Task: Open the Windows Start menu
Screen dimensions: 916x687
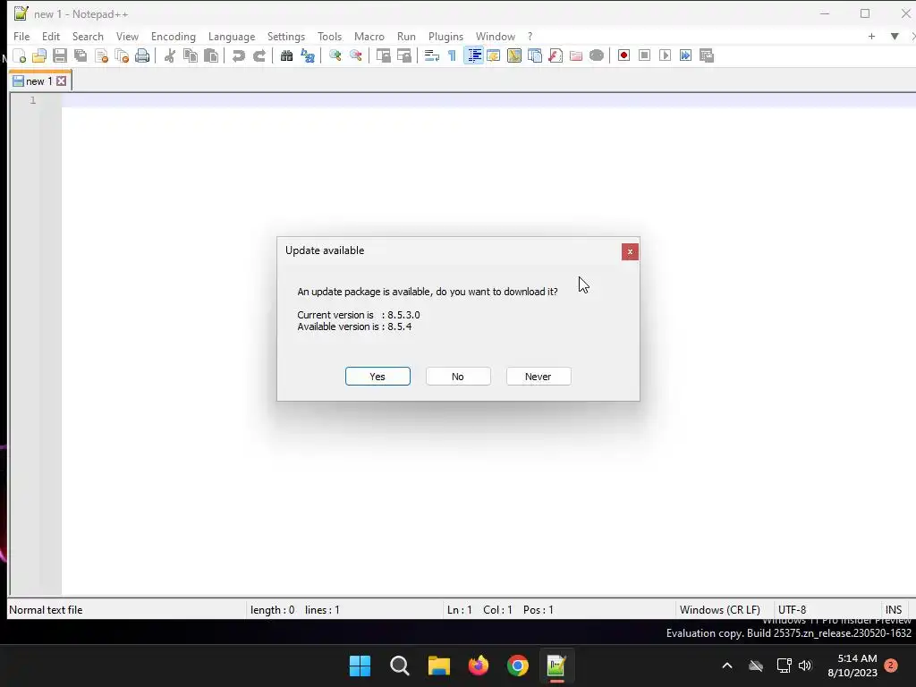Action: 360,666
